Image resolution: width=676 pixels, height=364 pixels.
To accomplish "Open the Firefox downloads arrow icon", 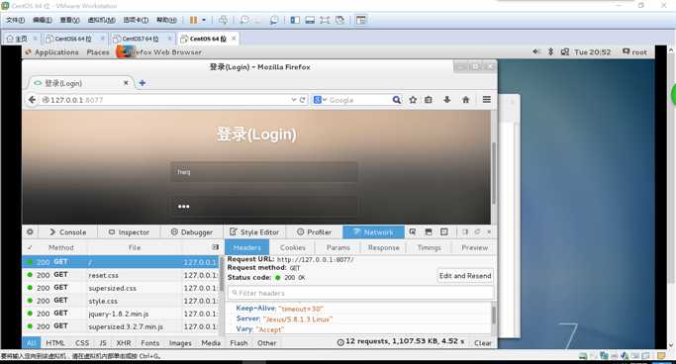I will pyautogui.click(x=447, y=100).
